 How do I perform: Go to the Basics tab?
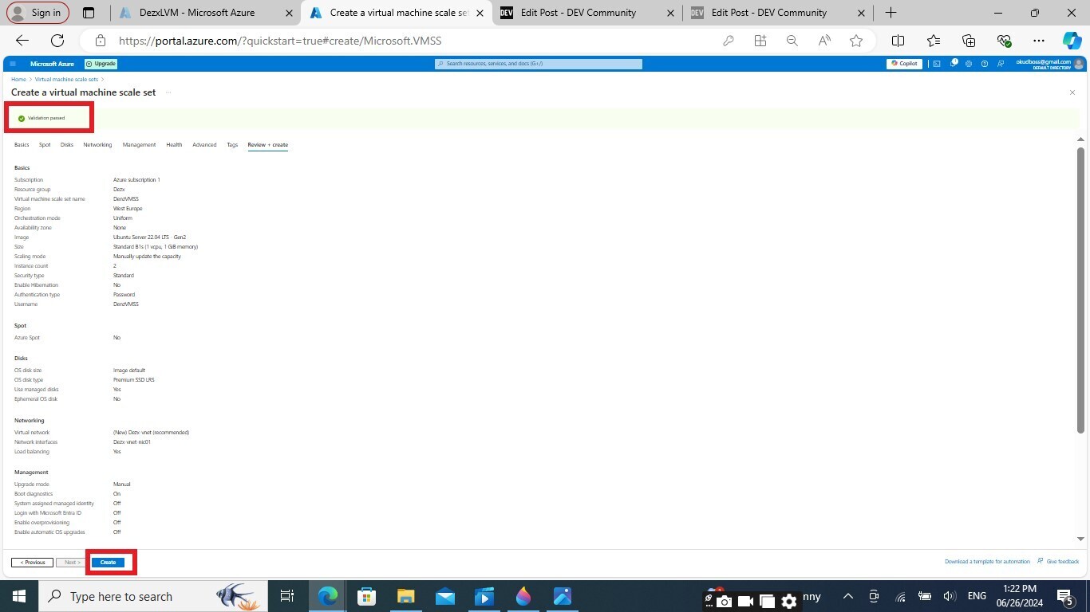point(22,145)
